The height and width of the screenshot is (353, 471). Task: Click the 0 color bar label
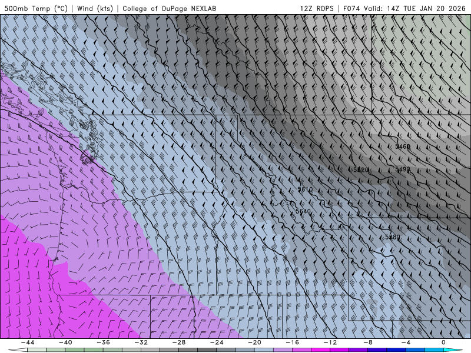[444, 342]
